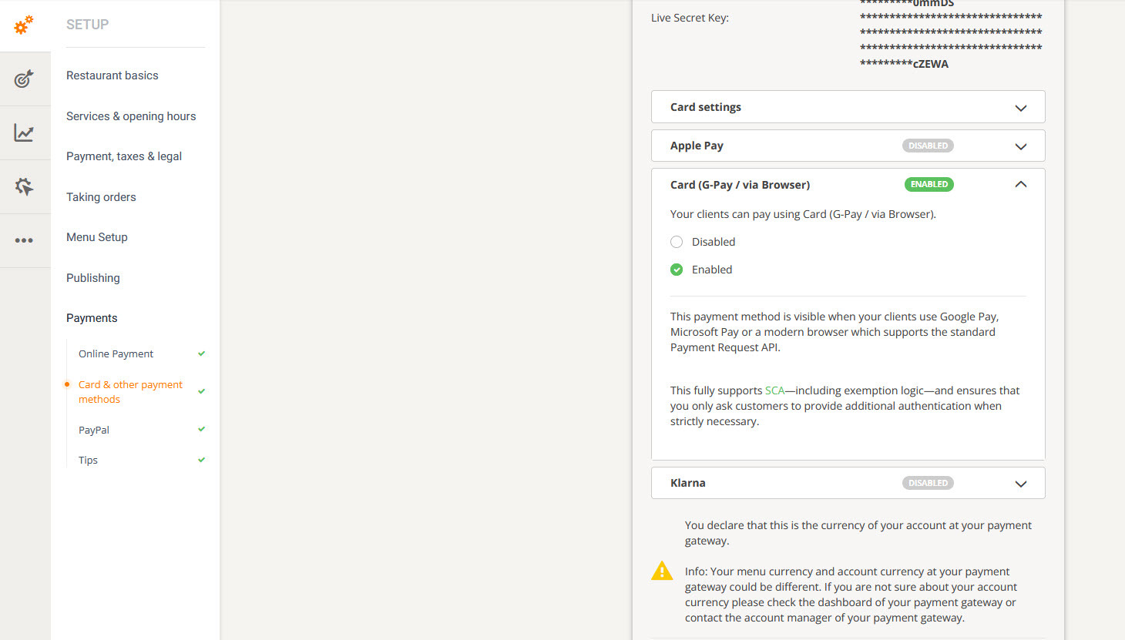
Task: Click the green ENABLED badge
Action: (929, 184)
